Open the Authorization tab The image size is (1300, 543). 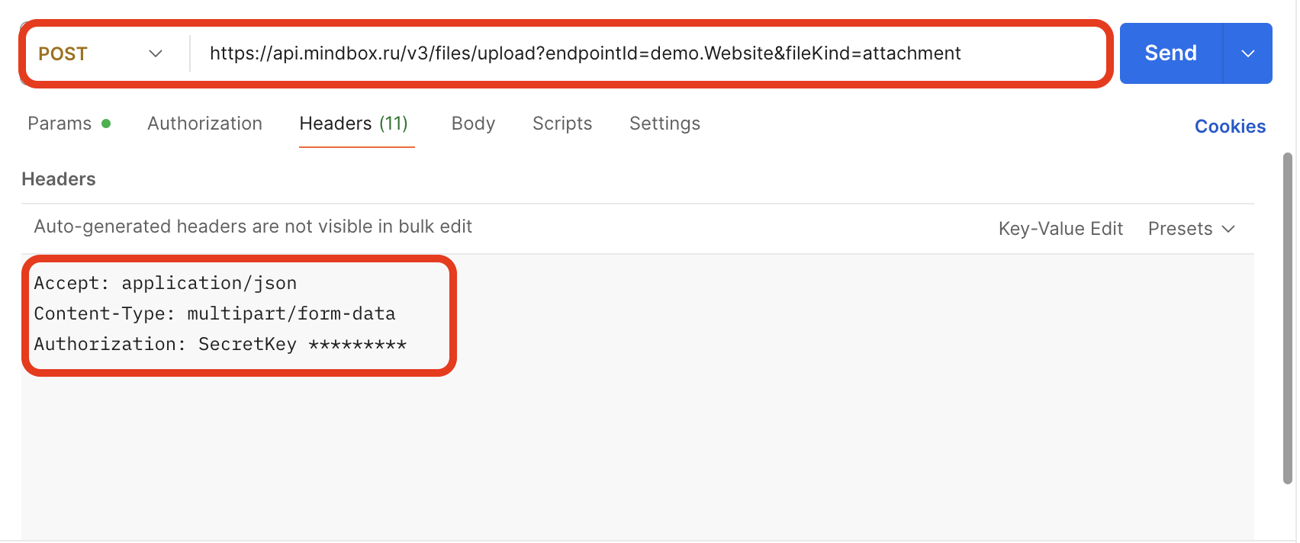(204, 123)
